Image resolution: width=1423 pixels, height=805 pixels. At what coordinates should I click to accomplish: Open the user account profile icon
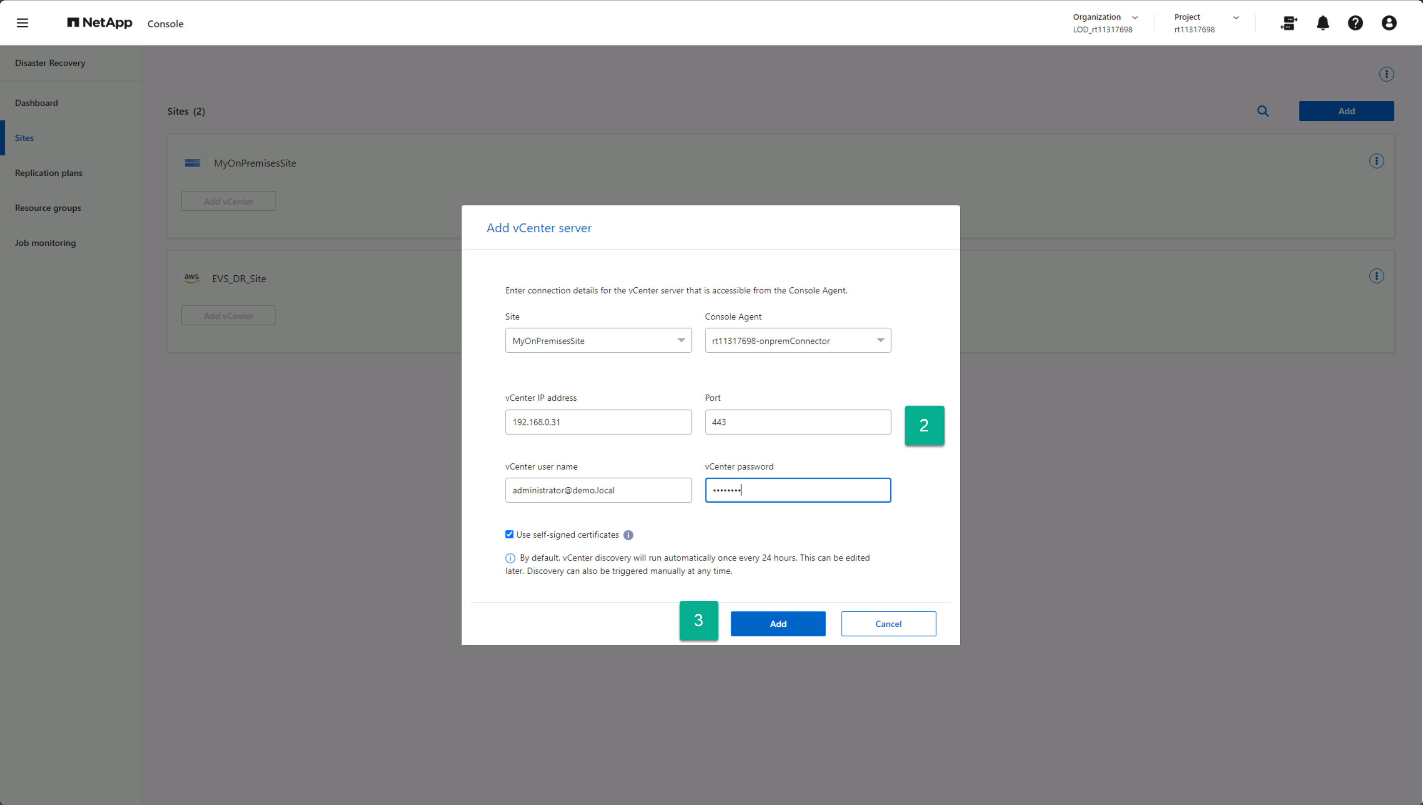(1389, 22)
